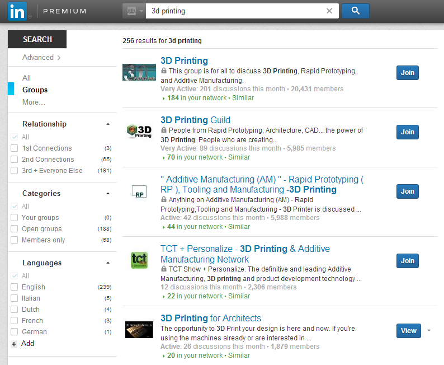
Task: Show More search categories
Action: point(34,102)
